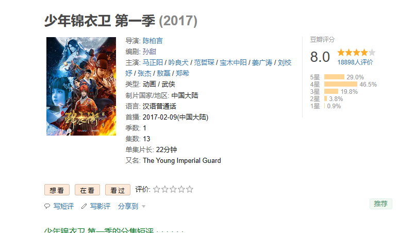Click the 少年锦衣卫 poster thumbnail
The width and height of the screenshot is (398, 233).
(81, 86)
